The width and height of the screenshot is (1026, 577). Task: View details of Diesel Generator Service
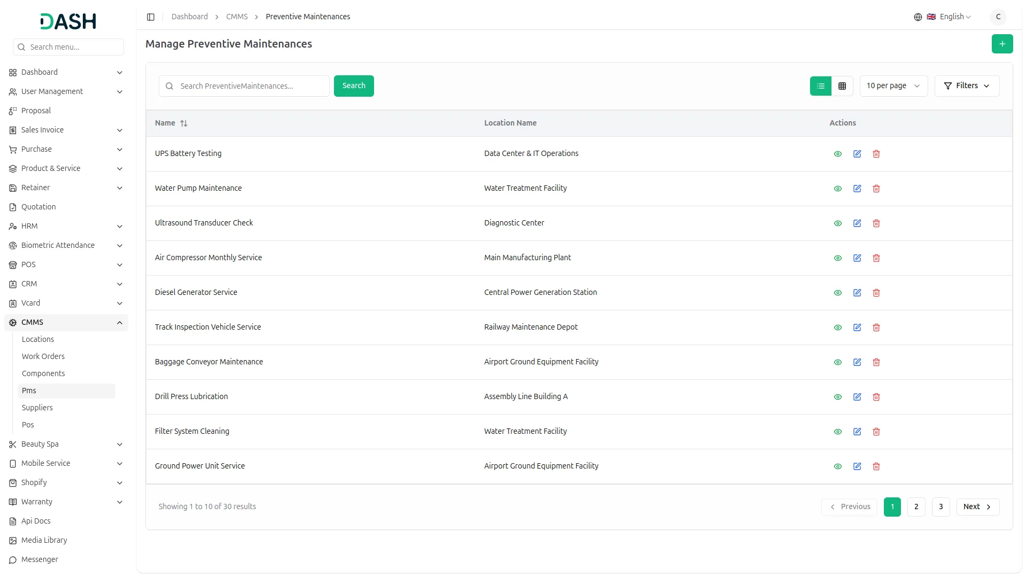pos(837,293)
